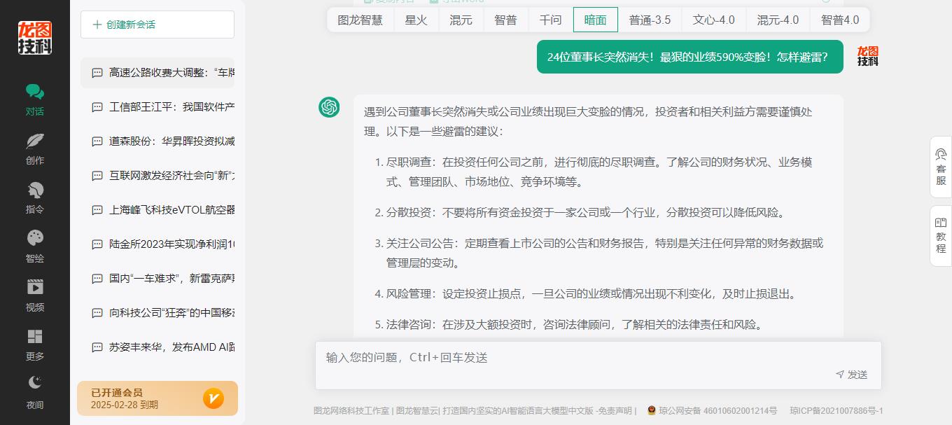This screenshot has height=425, width=952.
Task: Switch to 文心-4.0 model tab
Action: [714, 20]
